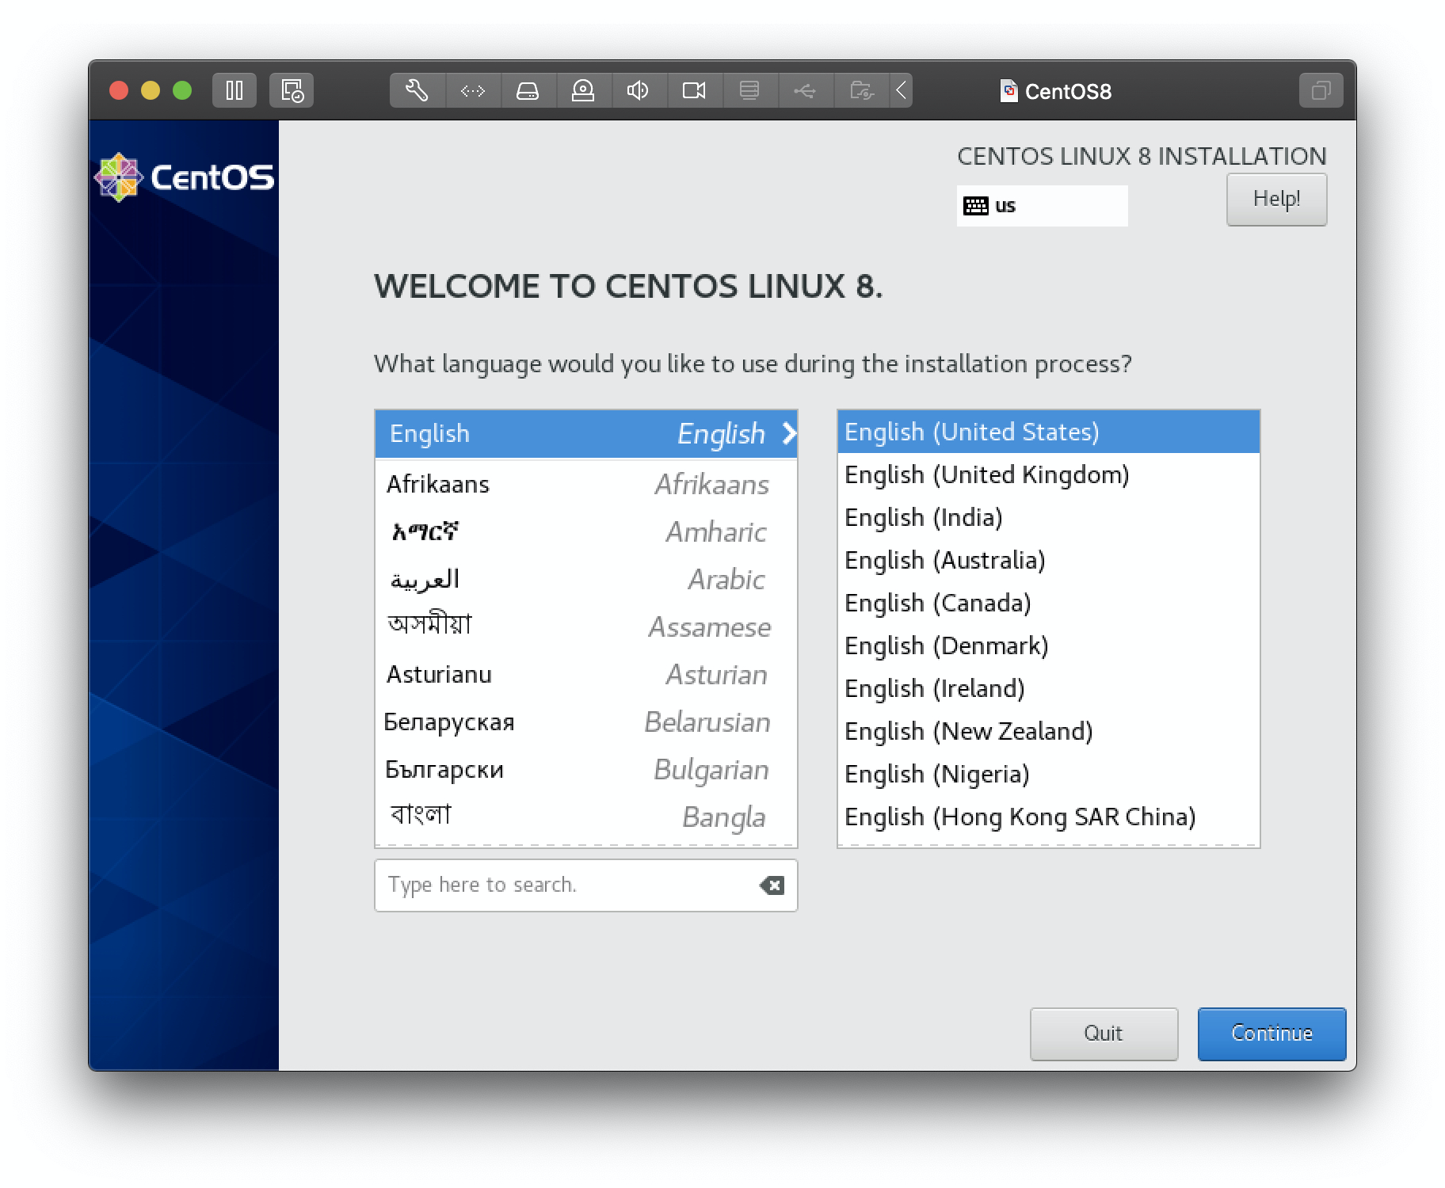The image size is (1445, 1188).
Task: Click the keyboard layout us indicator
Action: 1042,206
